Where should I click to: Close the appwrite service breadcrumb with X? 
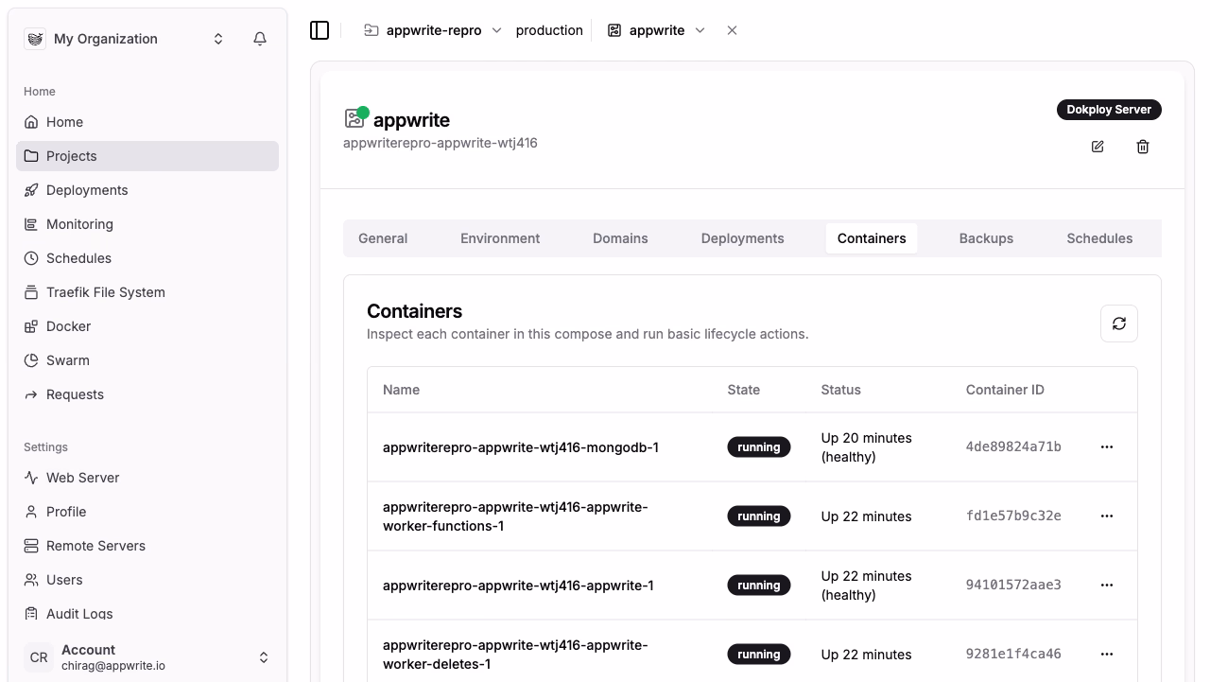tap(732, 30)
